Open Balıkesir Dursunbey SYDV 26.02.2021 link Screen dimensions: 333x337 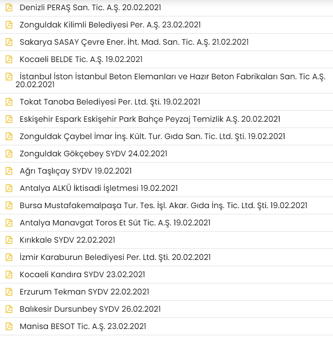tap(90, 309)
